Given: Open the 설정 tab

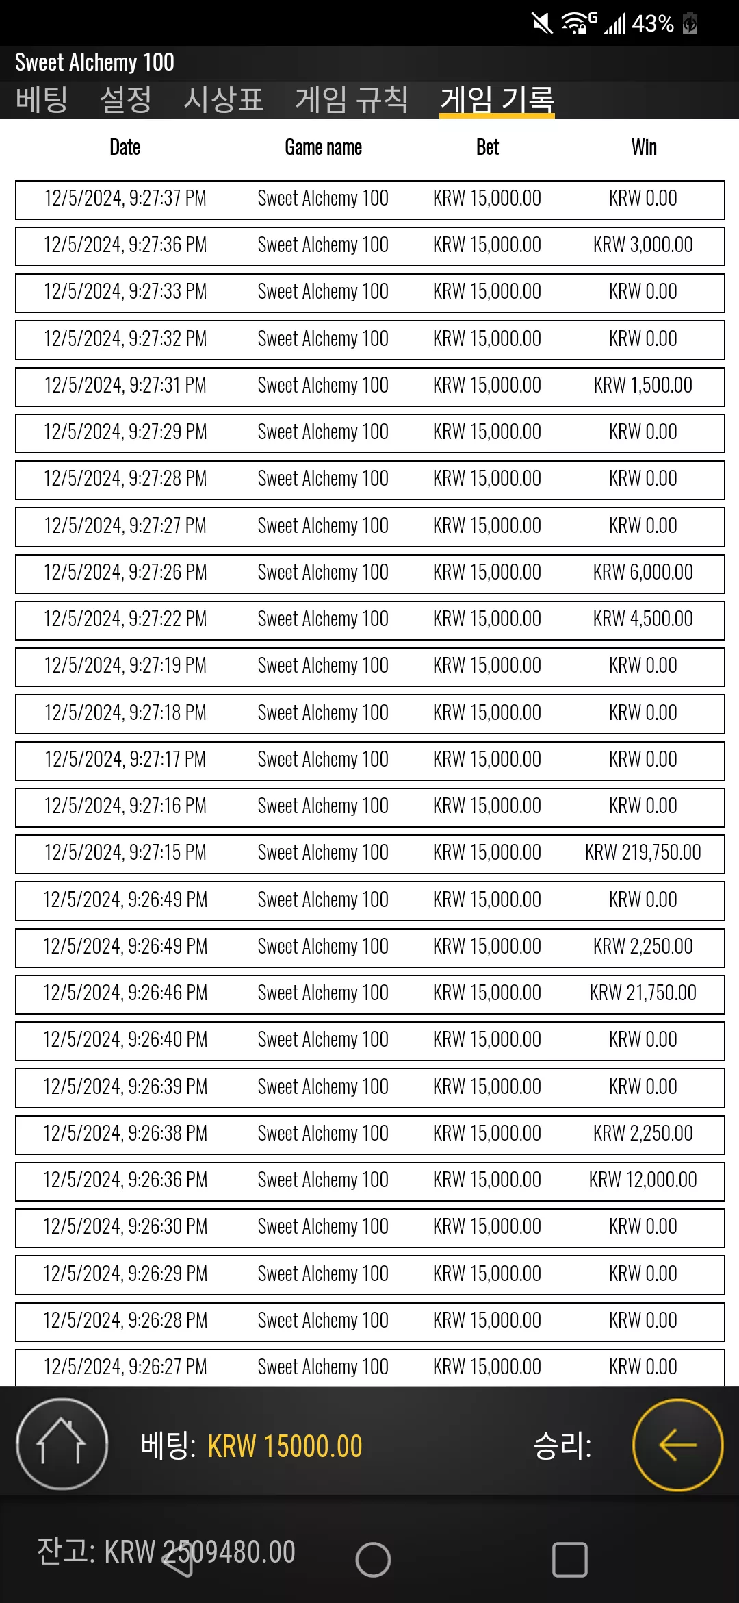Looking at the screenshot, I should click(126, 100).
